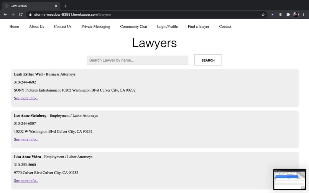This screenshot has height=193, width=309.
Task: Go back using the browser back arrow
Action: click(5, 15)
